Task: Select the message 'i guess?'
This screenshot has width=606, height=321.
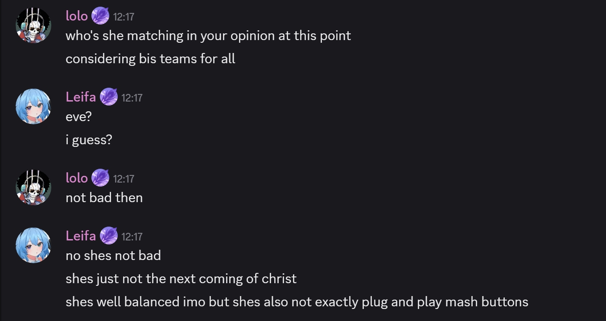Action: click(89, 140)
